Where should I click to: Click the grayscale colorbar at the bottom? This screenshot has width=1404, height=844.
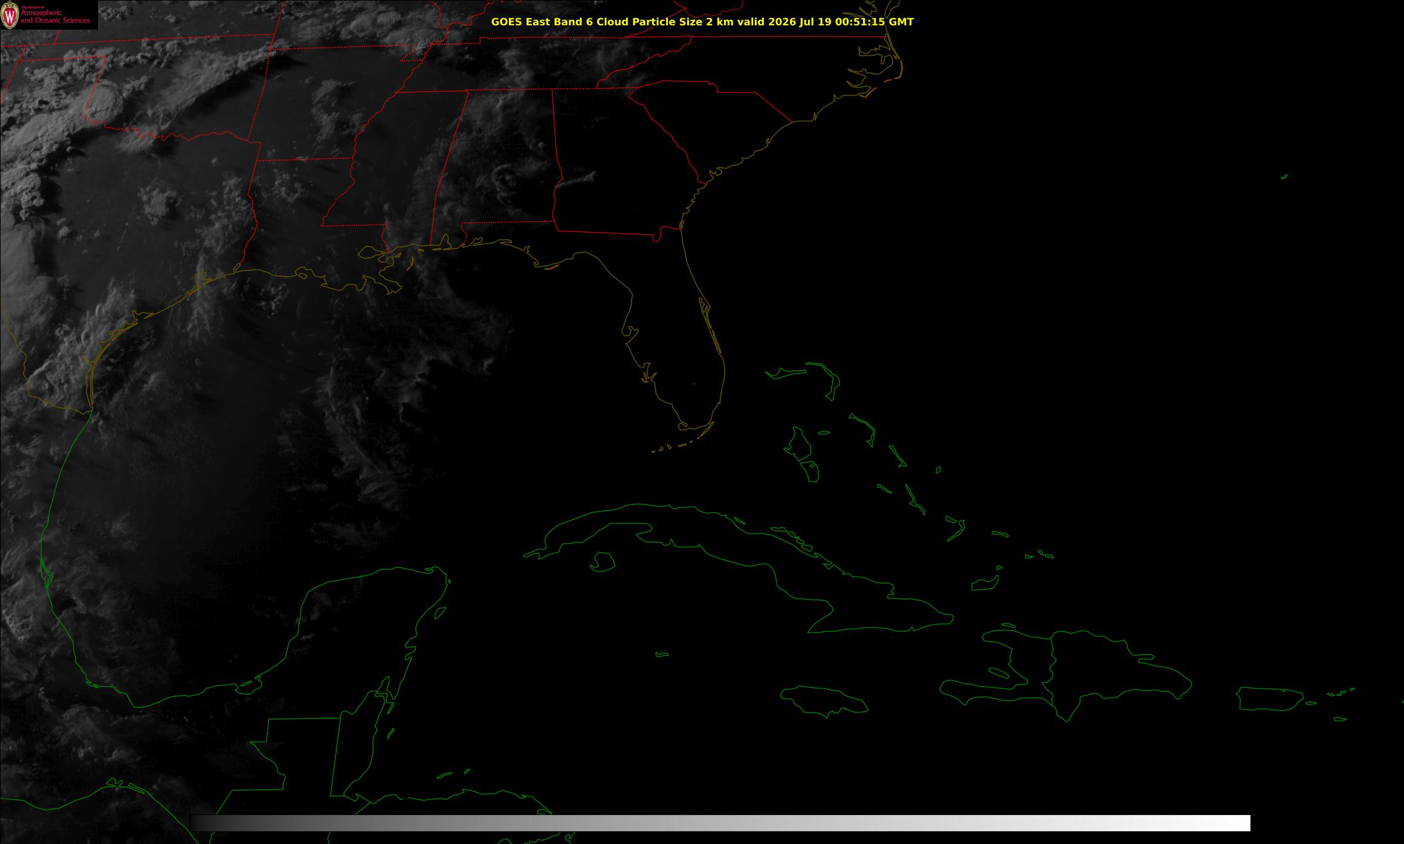[720, 823]
